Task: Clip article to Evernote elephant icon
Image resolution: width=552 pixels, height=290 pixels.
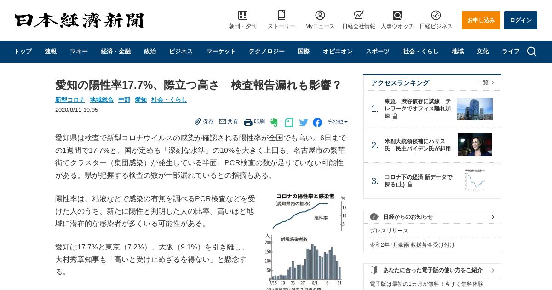Action: pyautogui.click(x=274, y=122)
